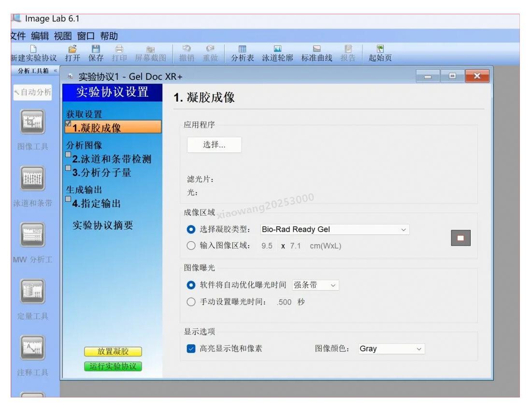Select the 输入图像区域 radio button

click(x=191, y=245)
